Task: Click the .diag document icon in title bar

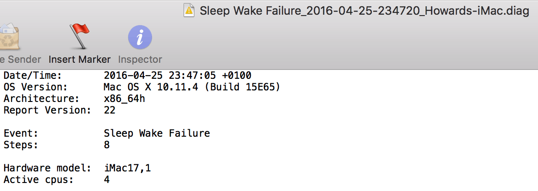Action: (189, 11)
